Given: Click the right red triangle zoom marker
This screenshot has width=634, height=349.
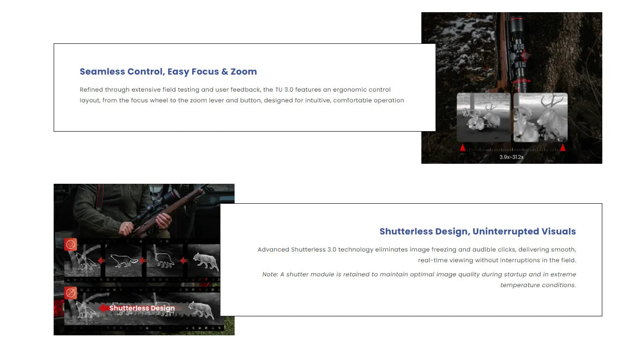Looking at the screenshot, I should point(562,147).
